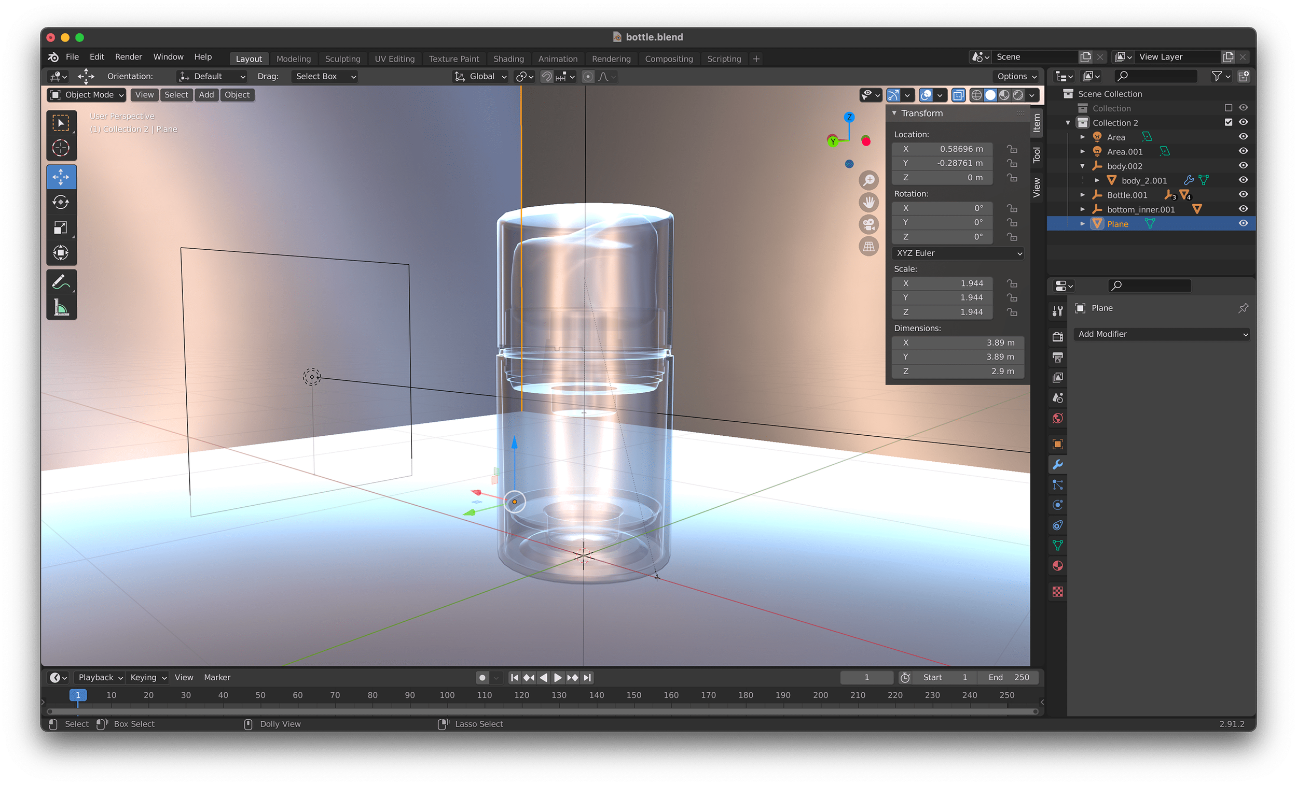This screenshot has height=785, width=1297.
Task: Click the Location X value field
Action: coord(942,149)
